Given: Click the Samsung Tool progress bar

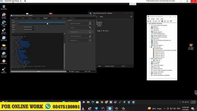Looking at the screenshot, I should point(38,72).
